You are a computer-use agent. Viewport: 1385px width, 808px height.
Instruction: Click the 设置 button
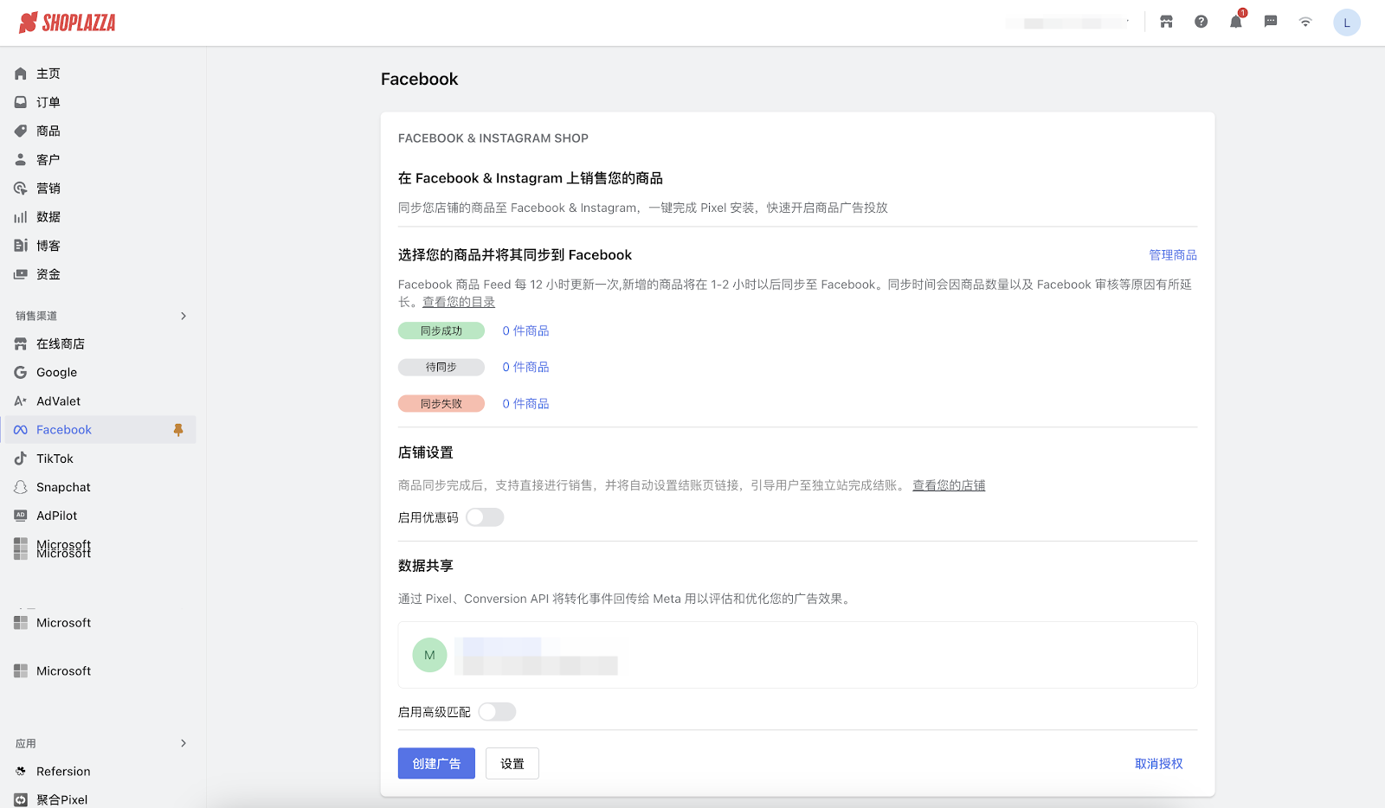click(512, 764)
